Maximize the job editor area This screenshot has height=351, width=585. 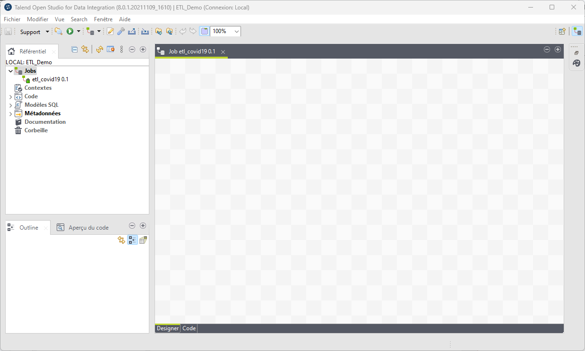558,49
